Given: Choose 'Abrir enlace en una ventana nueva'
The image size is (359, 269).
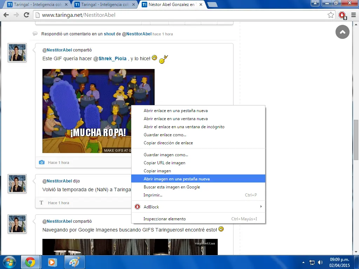Looking at the screenshot, I should click(198, 119).
